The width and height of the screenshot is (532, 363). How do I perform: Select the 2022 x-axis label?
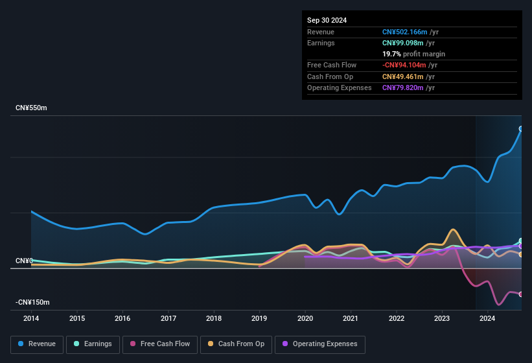point(397,318)
